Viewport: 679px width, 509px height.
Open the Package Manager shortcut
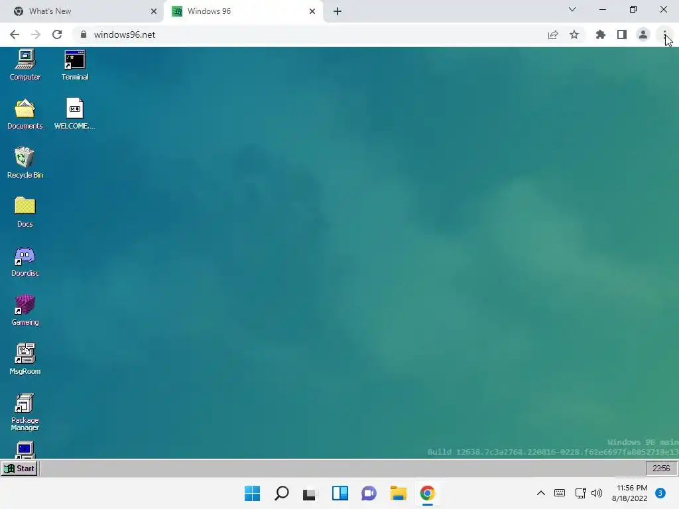click(x=25, y=412)
